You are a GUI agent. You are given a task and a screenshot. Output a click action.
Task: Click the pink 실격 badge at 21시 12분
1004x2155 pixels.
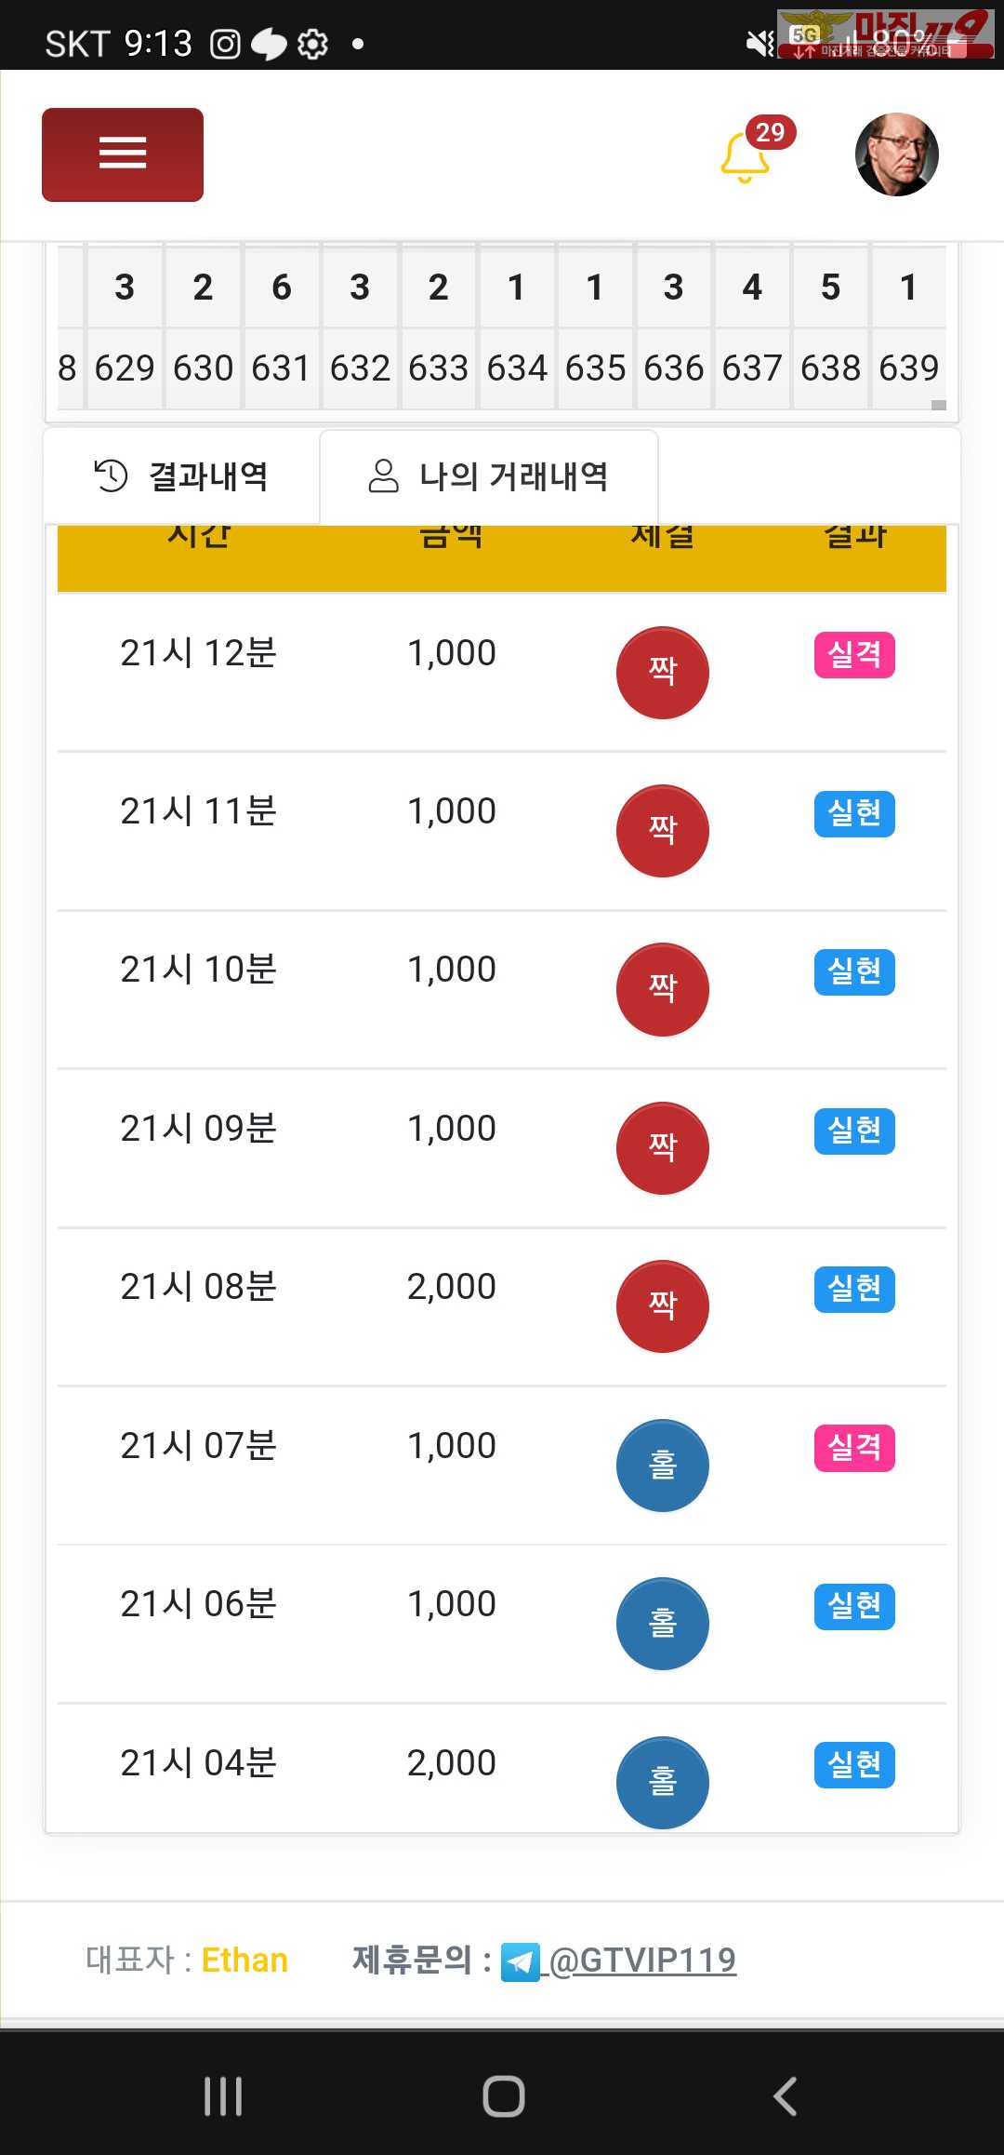tap(854, 655)
